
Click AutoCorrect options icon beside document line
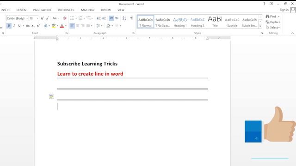(51, 96)
